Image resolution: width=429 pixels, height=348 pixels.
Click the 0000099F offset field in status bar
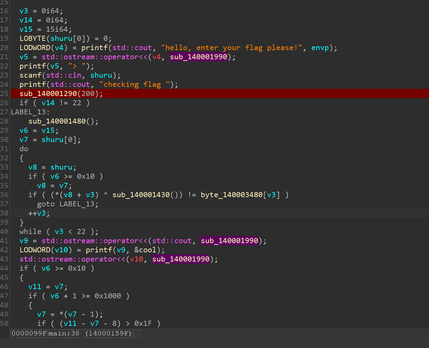tap(29, 333)
